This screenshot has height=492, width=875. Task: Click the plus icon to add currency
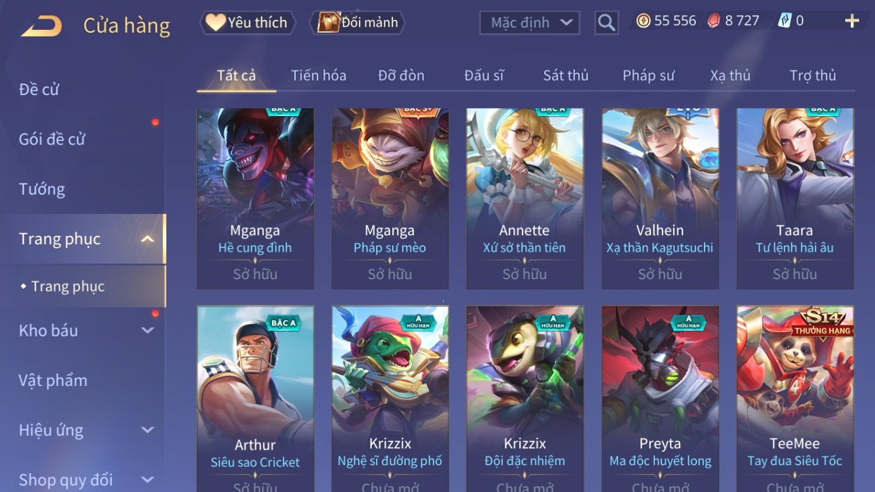[x=852, y=21]
